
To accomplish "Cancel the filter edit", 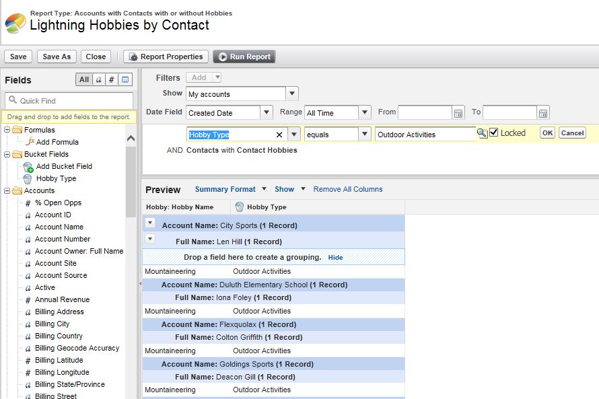I will pos(572,133).
